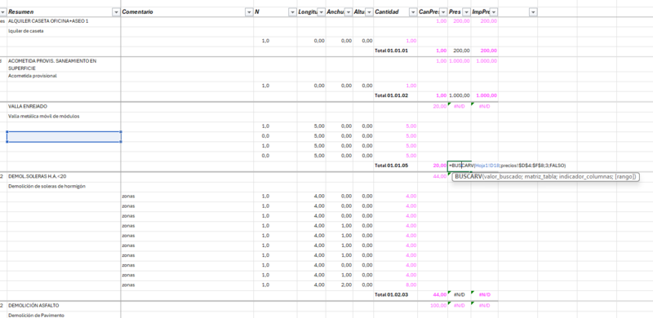Open the Comentario column filter dropdown

tap(249, 12)
